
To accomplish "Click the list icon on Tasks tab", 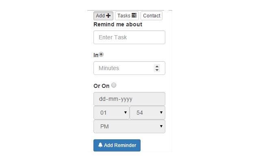I will click(134, 15).
